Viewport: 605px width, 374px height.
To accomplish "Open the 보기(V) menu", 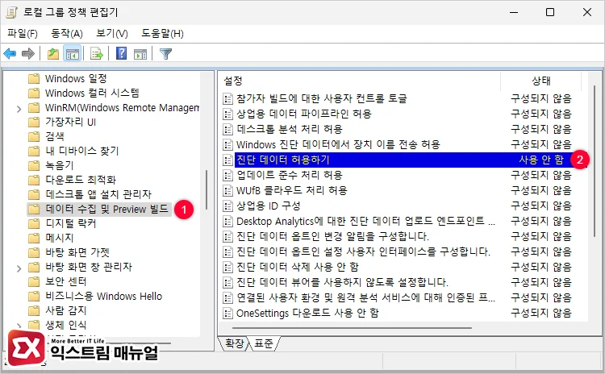I will pyautogui.click(x=112, y=34).
